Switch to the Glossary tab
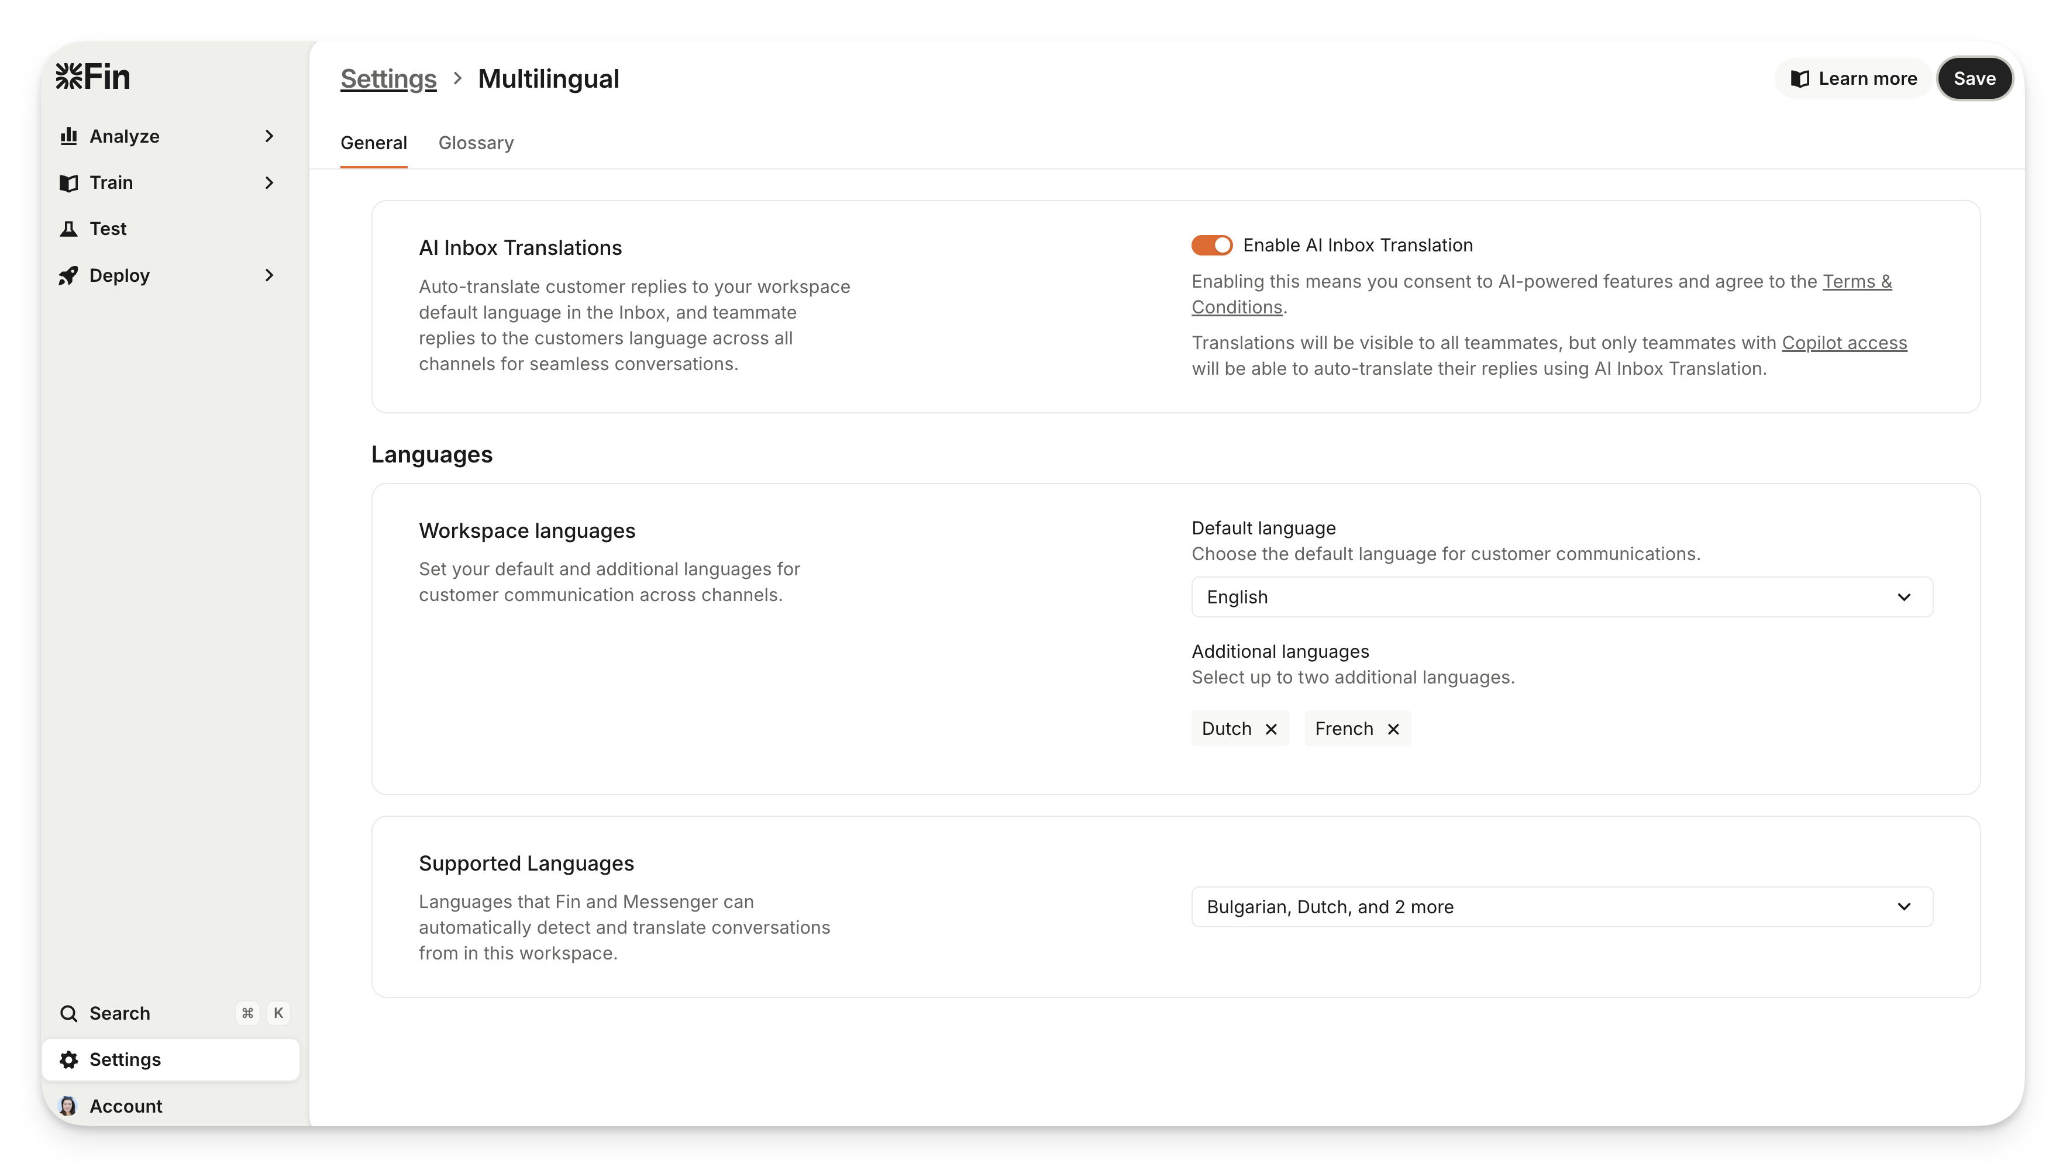 [476, 143]
